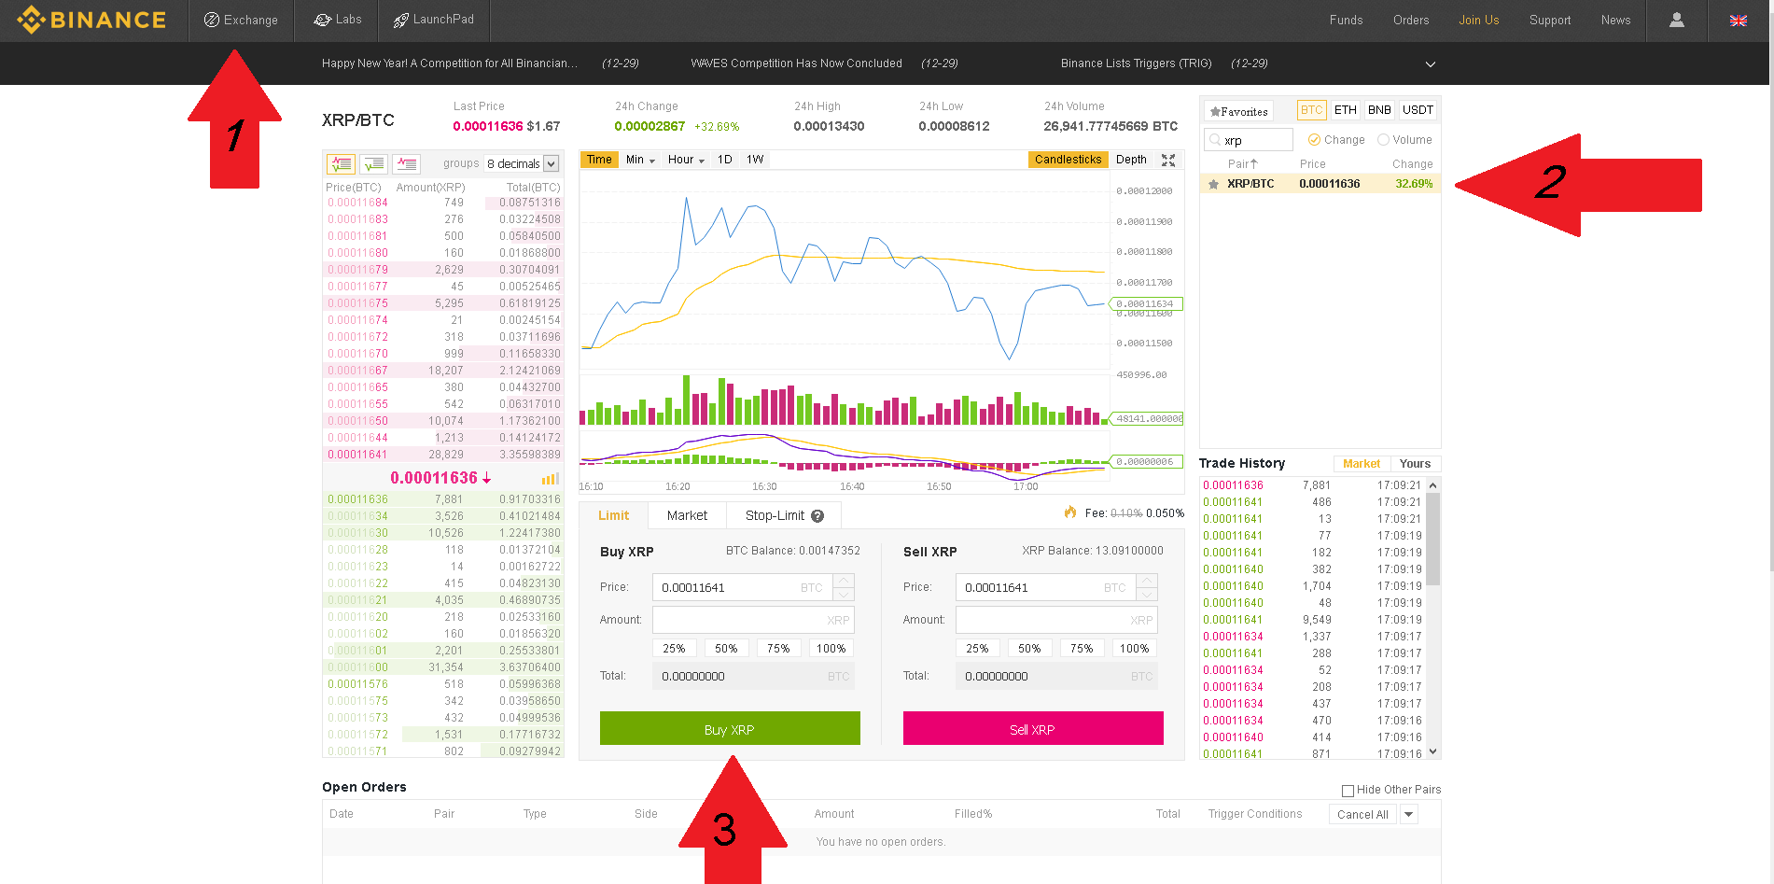Select the ETH market tab
Image resolution: width=1774 pixels, height=884 pixels.
1345,110
